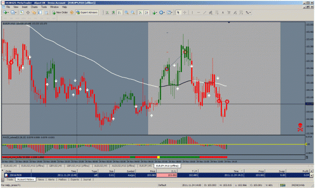The height and width of the screenshot is (188, 315).
Task: Expand the New Chart dropdown arrow
Action: (x=8, y=13)
